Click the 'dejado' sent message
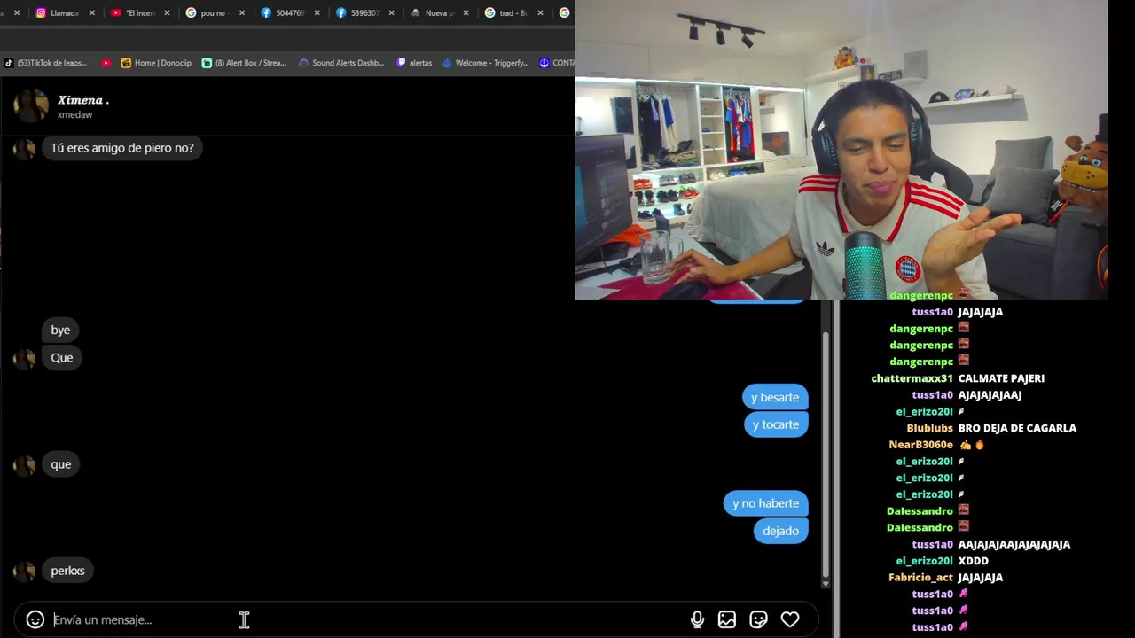The height and width of the screenshot is (638, 1135). coord(780,531)
